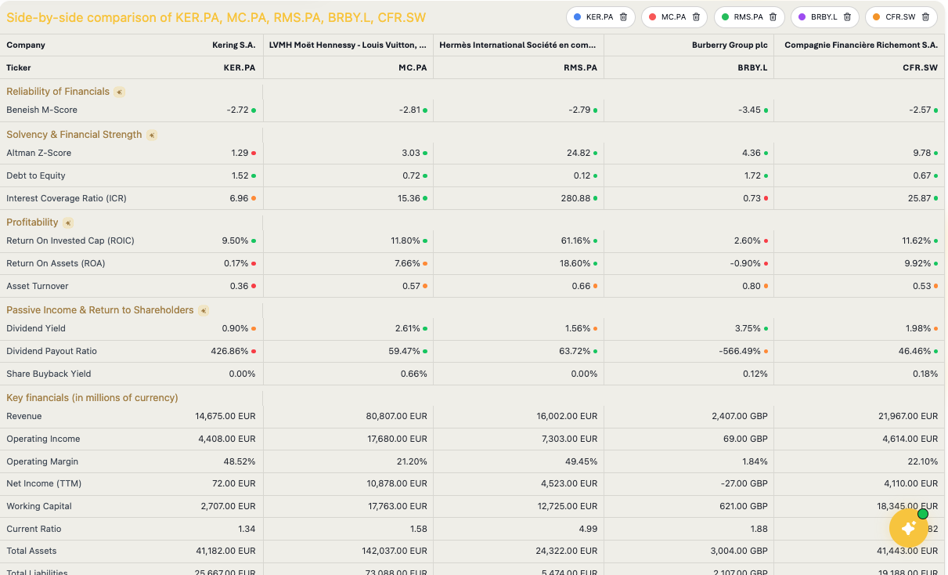Open AI insight icon beside Reliability of Financials
The width and height of the screenshot is (948, 575).
(x=119, y=92)
